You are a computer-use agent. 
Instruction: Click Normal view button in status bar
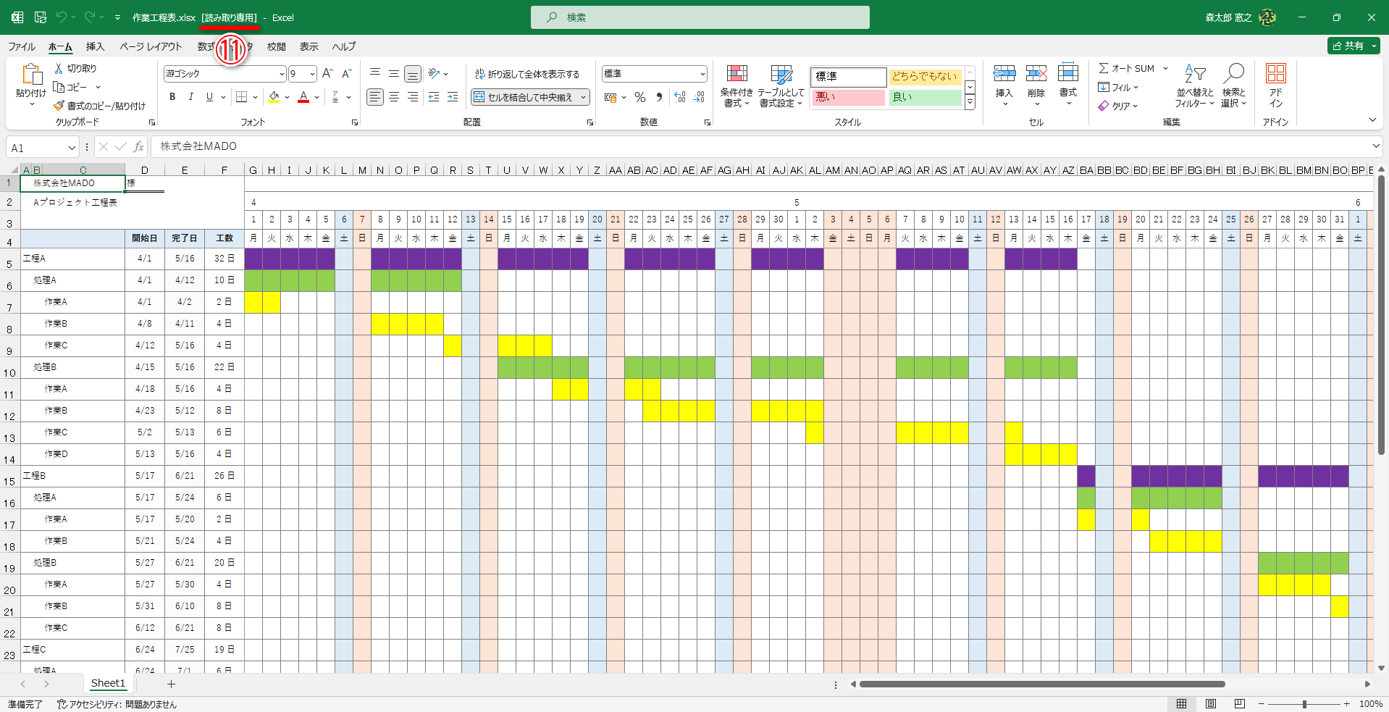coord(1181,704)
